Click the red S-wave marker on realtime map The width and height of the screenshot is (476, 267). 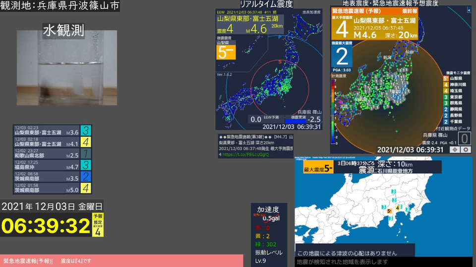280,62
